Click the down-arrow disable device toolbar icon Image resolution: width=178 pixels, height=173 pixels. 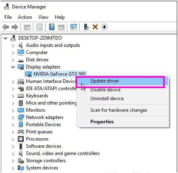(104, 27)
